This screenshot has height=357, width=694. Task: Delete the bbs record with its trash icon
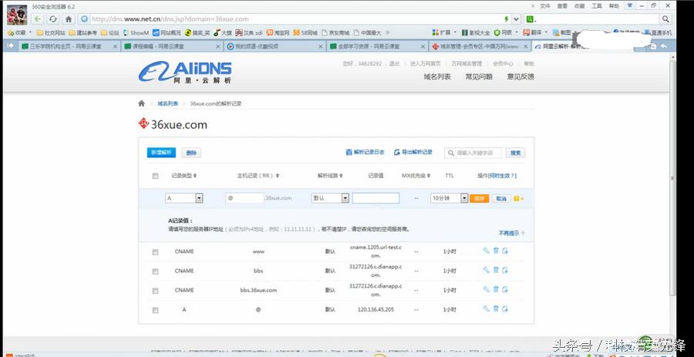click(496, 271)
